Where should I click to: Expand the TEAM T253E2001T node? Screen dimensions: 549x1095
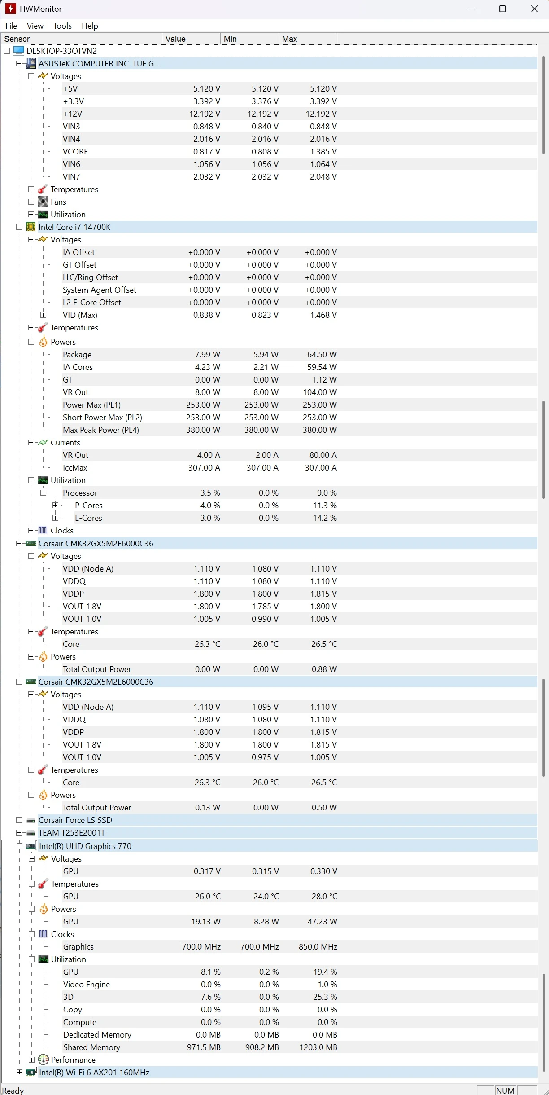coord(19,832)
